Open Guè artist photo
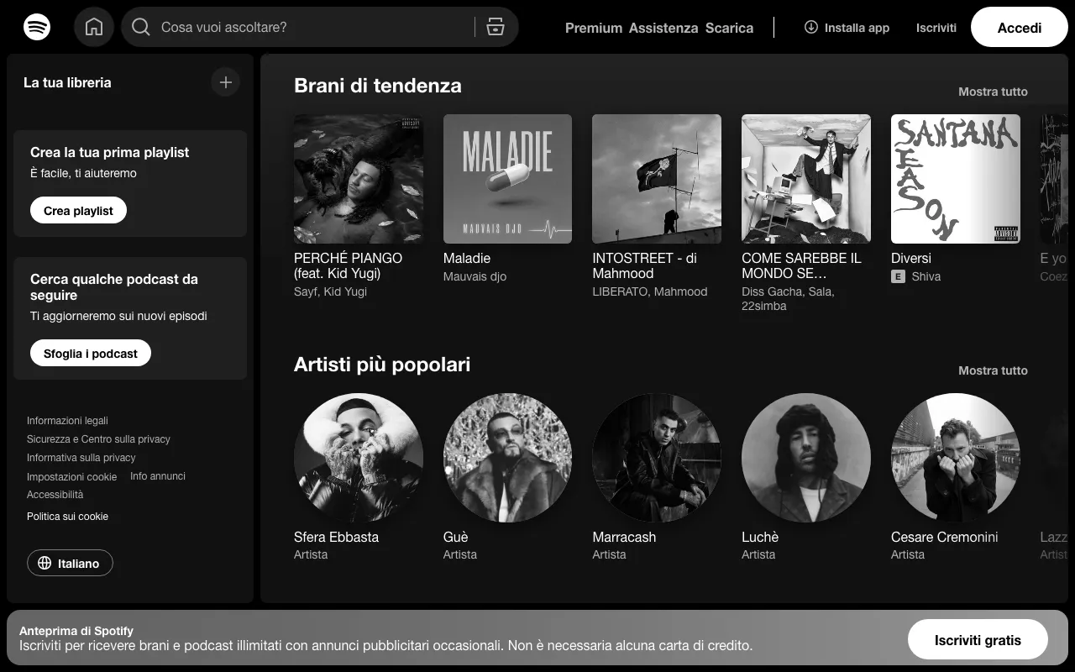The width and height of the screenshot is (1075, 672). pos(507,458)
